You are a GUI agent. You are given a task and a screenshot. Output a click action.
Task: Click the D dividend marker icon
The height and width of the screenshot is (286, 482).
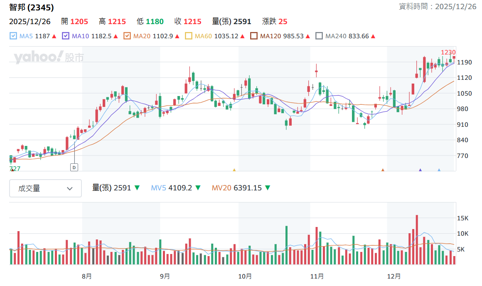pyautogui.click(x=74, y=167)
